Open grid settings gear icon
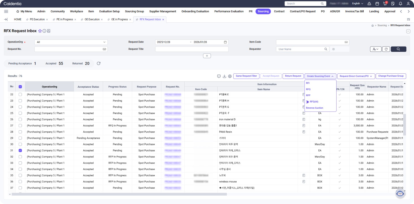This screenshot has width=414, height=204. 230,76
